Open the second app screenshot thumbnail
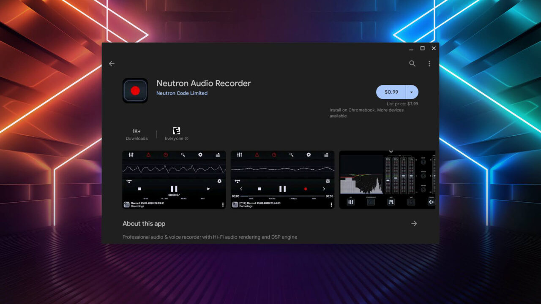Screen dimensions: 541x304 [282, 180]
